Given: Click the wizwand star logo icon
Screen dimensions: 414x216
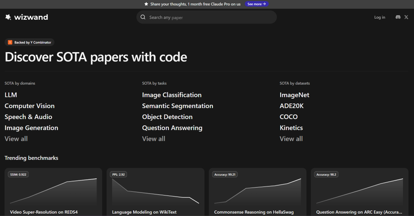Looking at the screenshot, I should [x=8, y=17].
